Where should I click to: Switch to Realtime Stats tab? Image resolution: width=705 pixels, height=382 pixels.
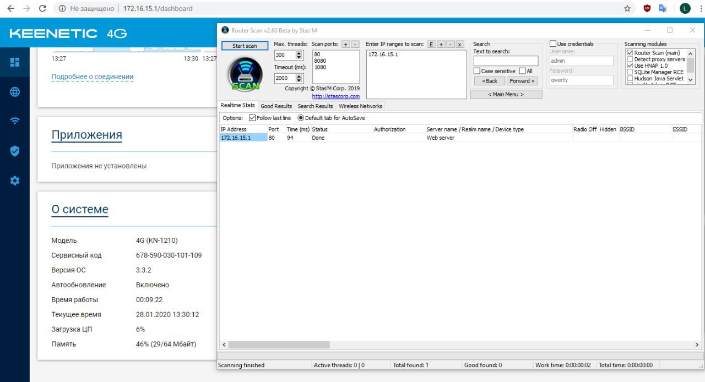click(237, 106)
